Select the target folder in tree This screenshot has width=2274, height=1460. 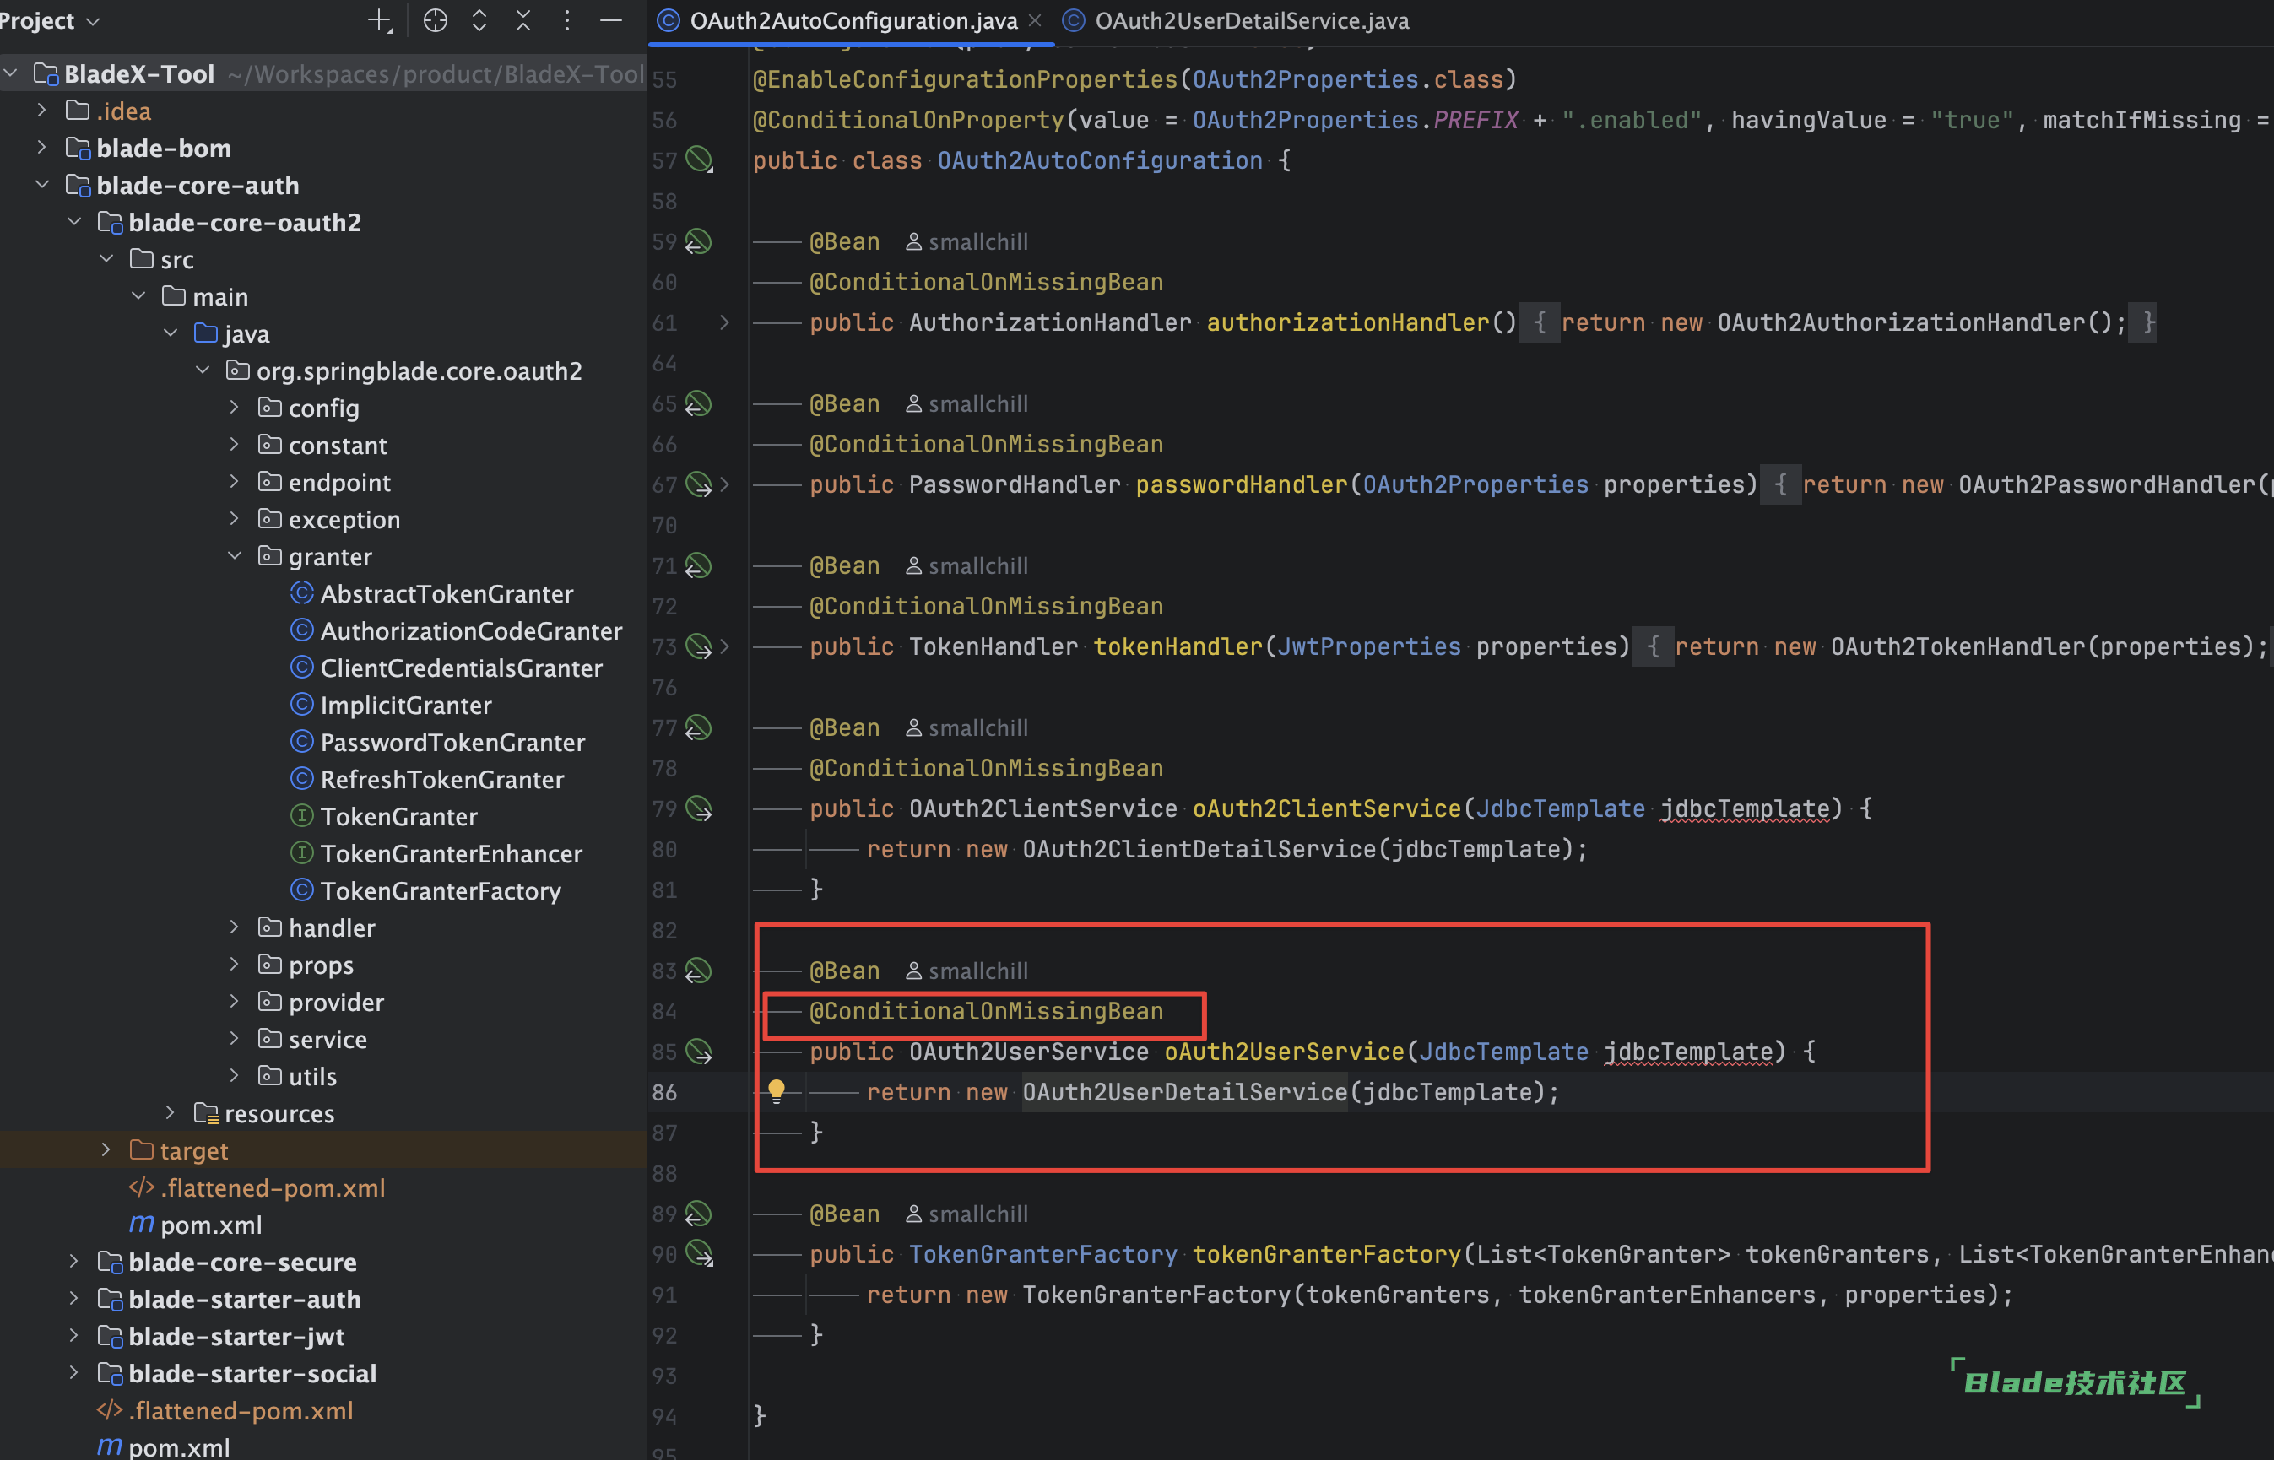(x=193, y=1151)
